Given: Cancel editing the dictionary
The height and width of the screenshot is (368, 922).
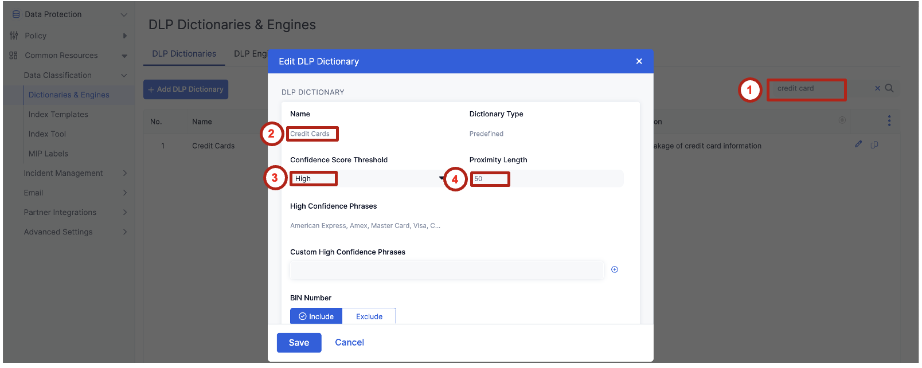Looking at the screenshot, I should point(349,342).
